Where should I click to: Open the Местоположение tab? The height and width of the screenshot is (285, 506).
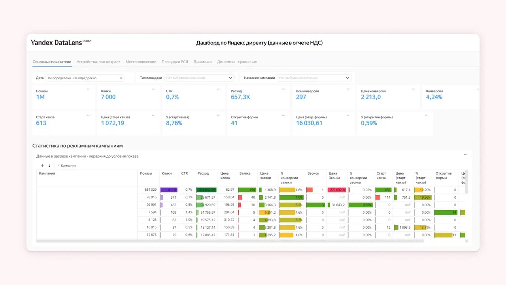pyautogui.click(x=141, y=62)
